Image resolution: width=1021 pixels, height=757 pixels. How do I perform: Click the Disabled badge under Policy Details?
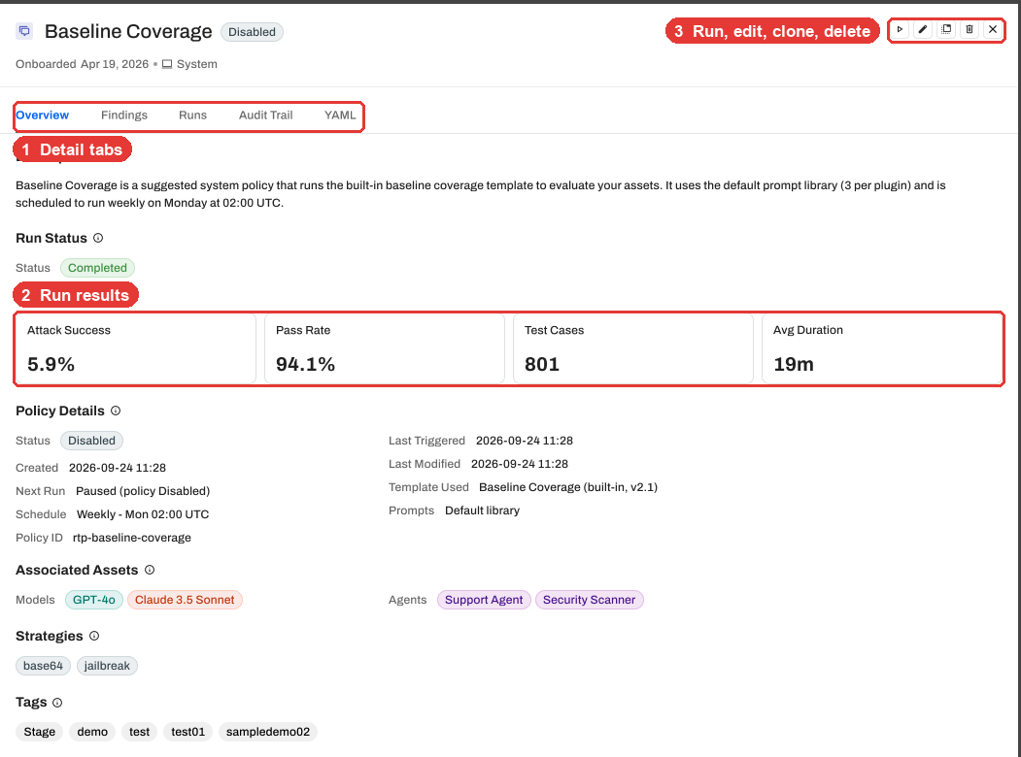pos(92,441)
